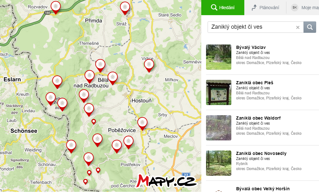The image size is (319, 195).
Task: Open the Zaniklá obec Pleš thumbnail
Action: tap(218, 92)
